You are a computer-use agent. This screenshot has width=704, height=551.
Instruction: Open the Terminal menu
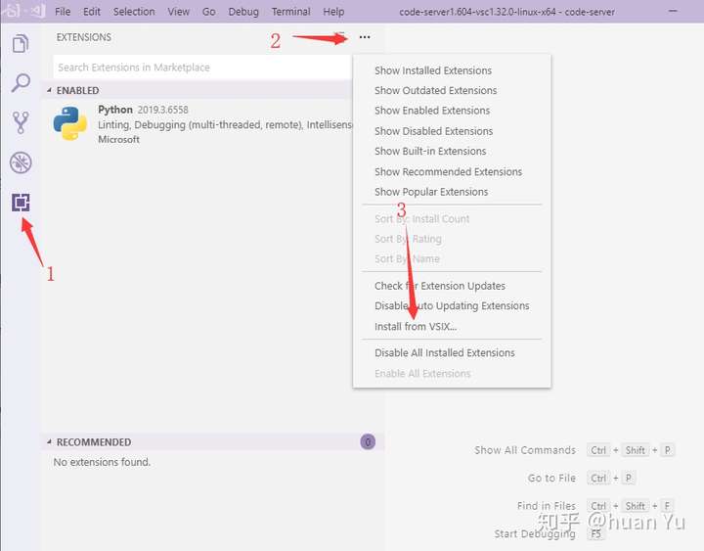point(290,12)
